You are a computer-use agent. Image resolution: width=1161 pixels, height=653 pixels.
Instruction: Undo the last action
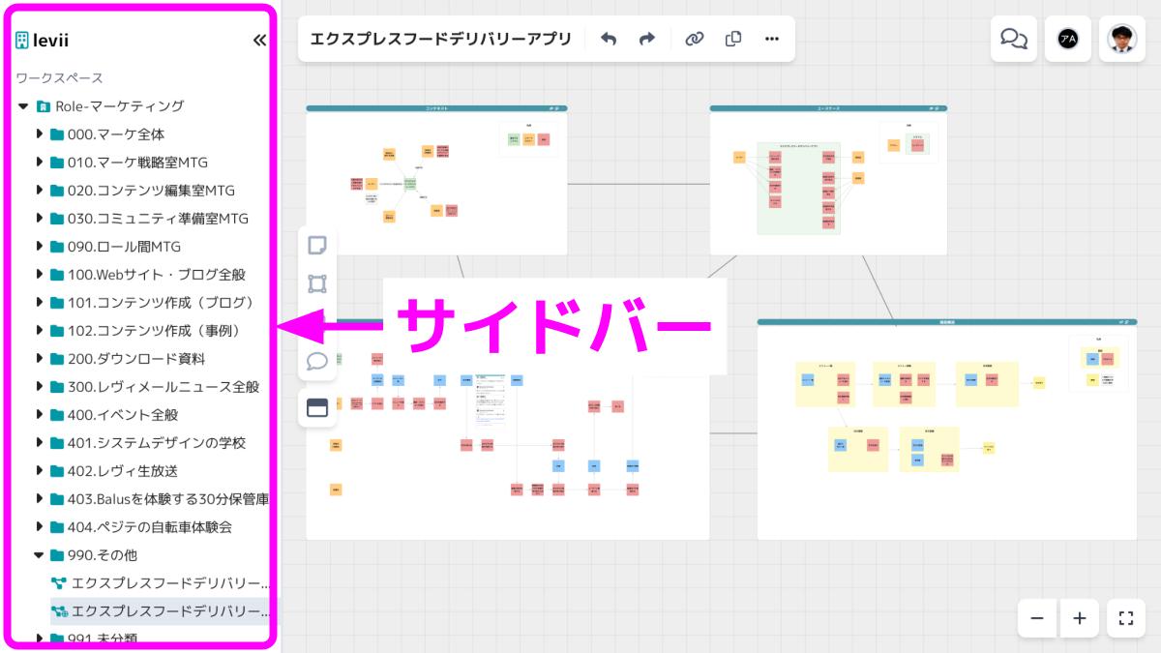coord(609,39)
